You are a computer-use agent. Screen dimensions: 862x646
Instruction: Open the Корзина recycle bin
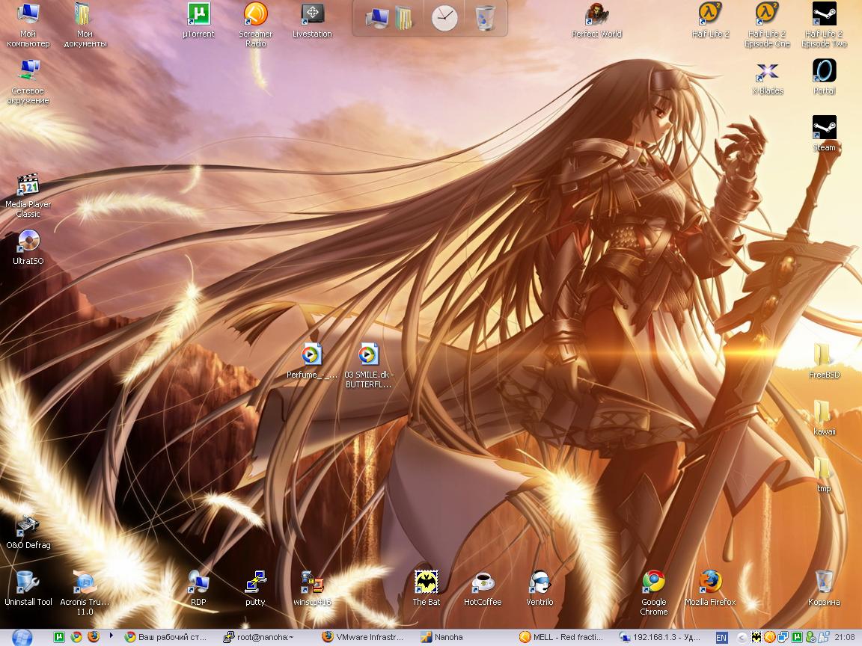(824, 589)
